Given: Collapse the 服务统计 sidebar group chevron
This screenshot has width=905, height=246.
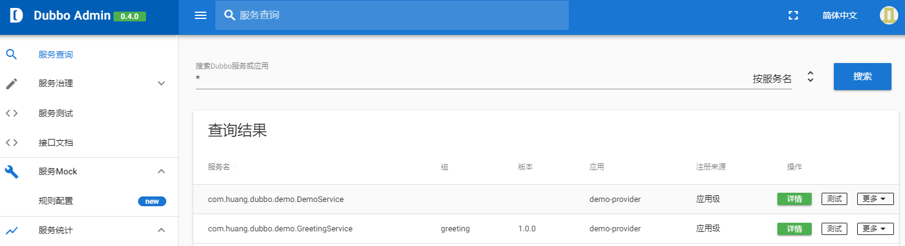Looking at the screenshot, I should pos(161,230).
